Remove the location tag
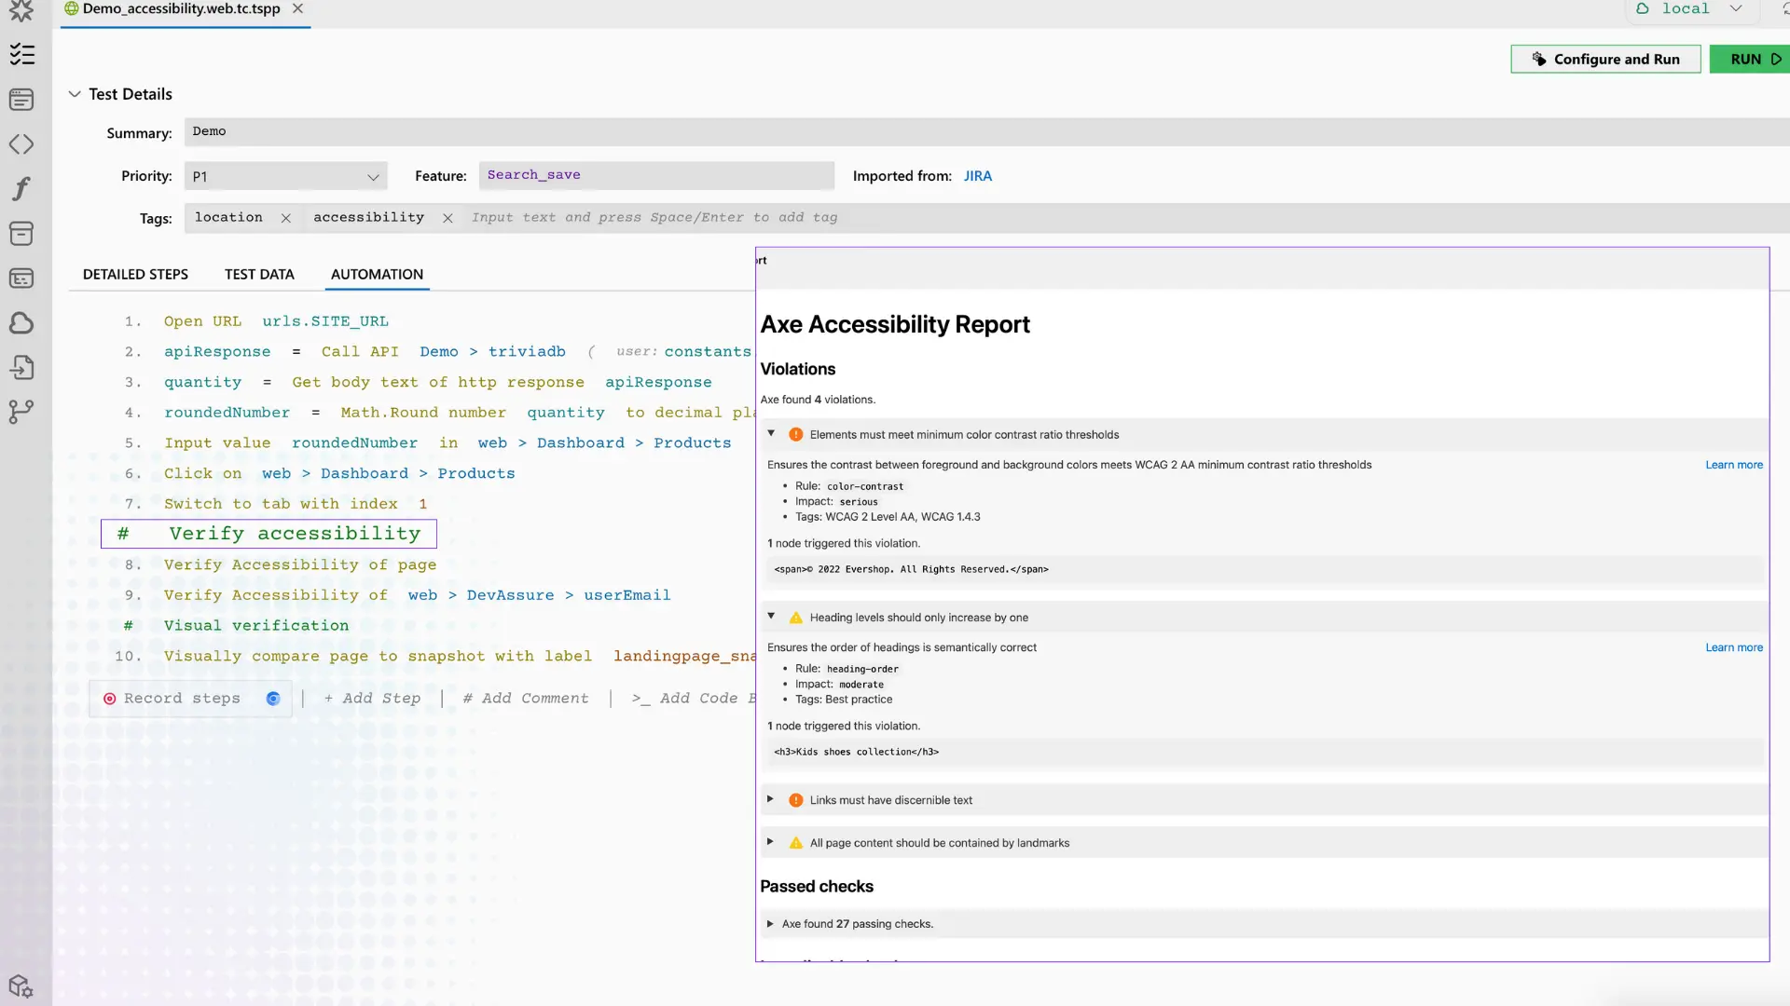The width and height of the screenshot is (1790, 1006). click(x=286, y=217)
